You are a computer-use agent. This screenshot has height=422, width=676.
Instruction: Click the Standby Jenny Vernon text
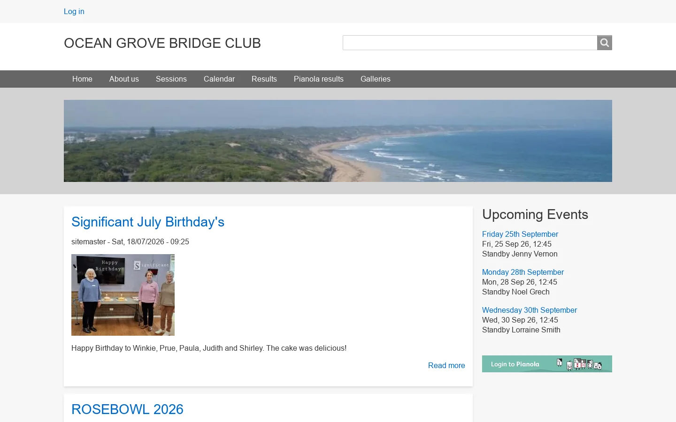click(520, 254)
